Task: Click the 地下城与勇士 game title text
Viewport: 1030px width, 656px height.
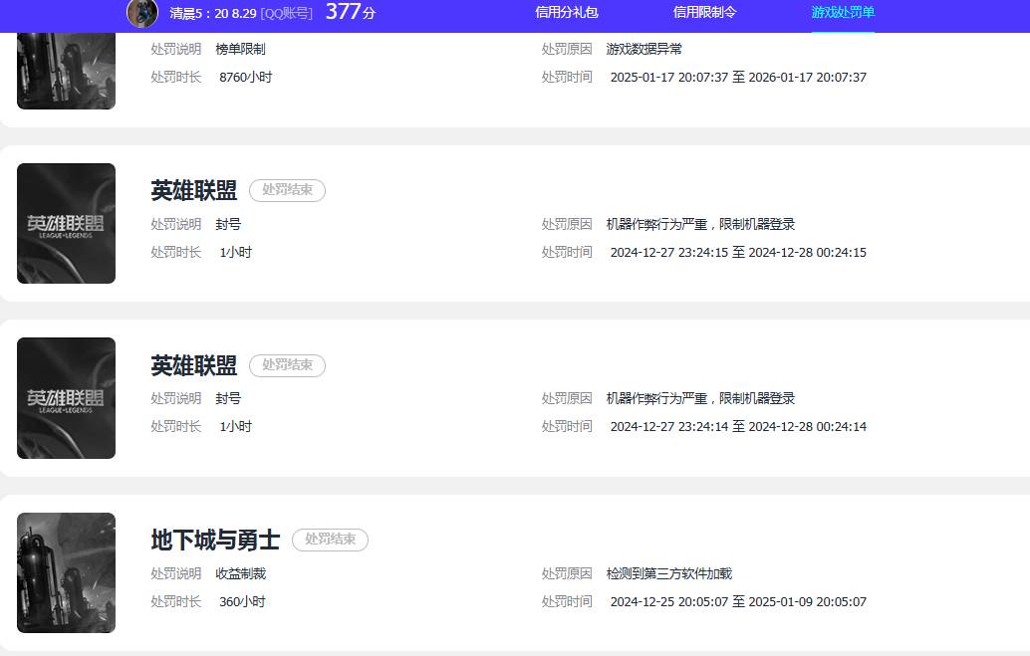Action: (213, 540)
